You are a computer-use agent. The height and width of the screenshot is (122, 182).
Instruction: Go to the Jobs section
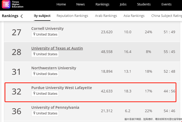pos(123,4)
